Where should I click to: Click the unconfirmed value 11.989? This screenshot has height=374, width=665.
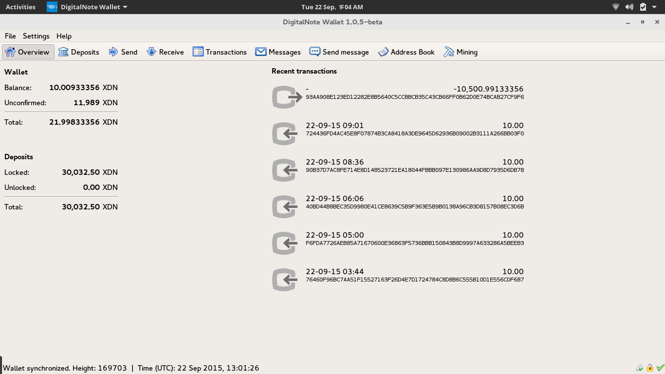pyautogui.click(x=87, y=103)
